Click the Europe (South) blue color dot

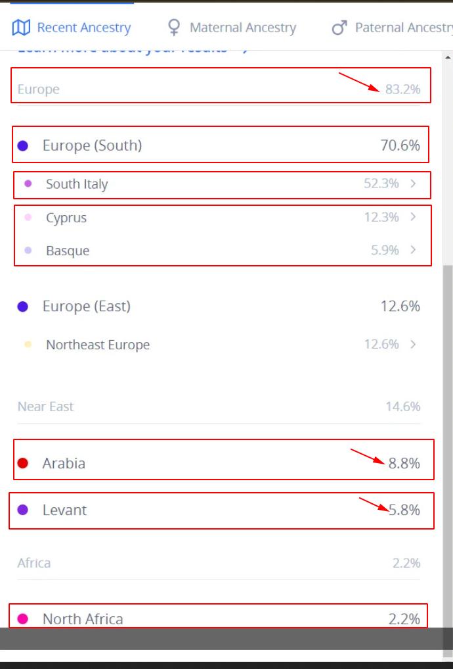(x=23, y=146)
